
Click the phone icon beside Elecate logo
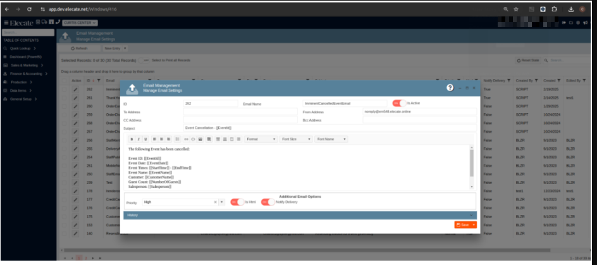pos(58,22)
